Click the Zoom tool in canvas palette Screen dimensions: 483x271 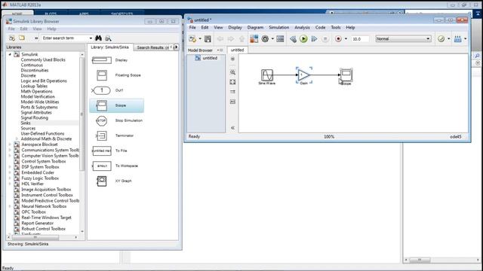click(232, 72)
